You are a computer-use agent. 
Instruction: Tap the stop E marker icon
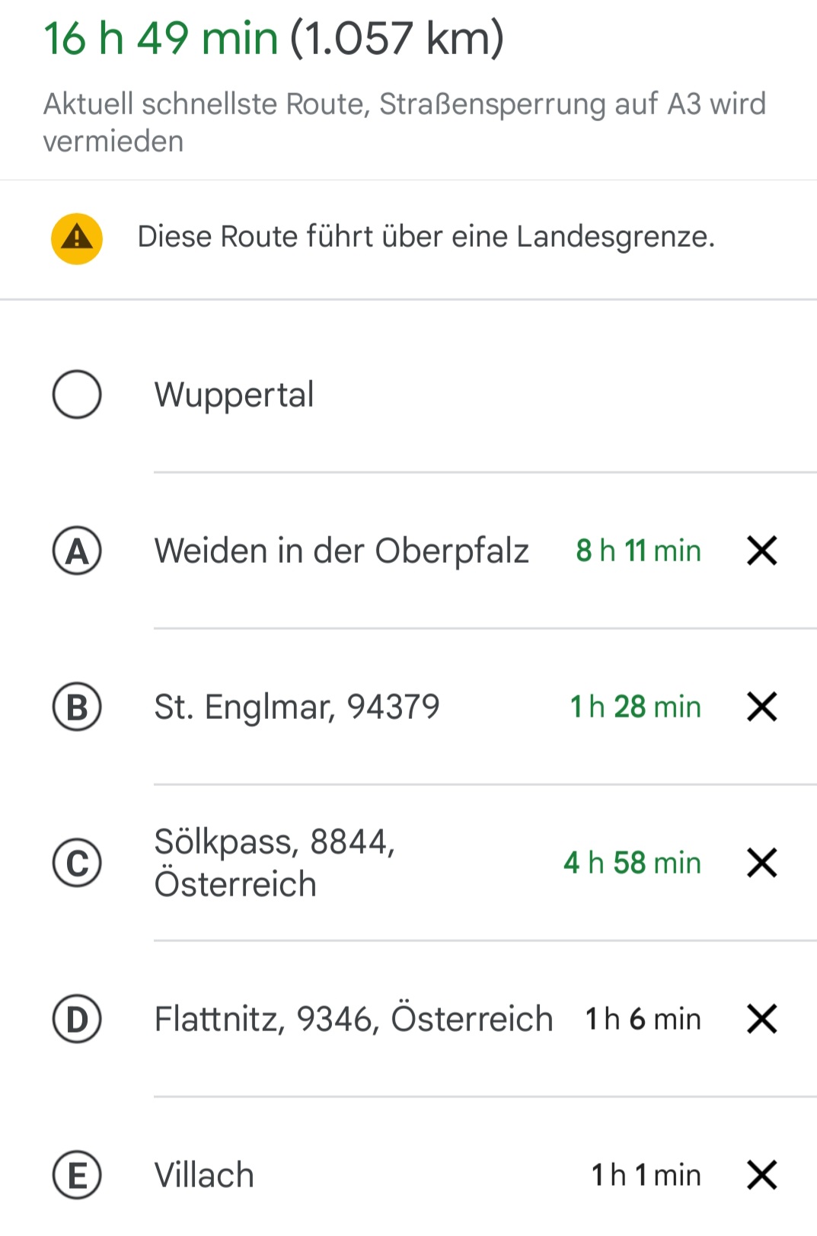[77, 1175]
